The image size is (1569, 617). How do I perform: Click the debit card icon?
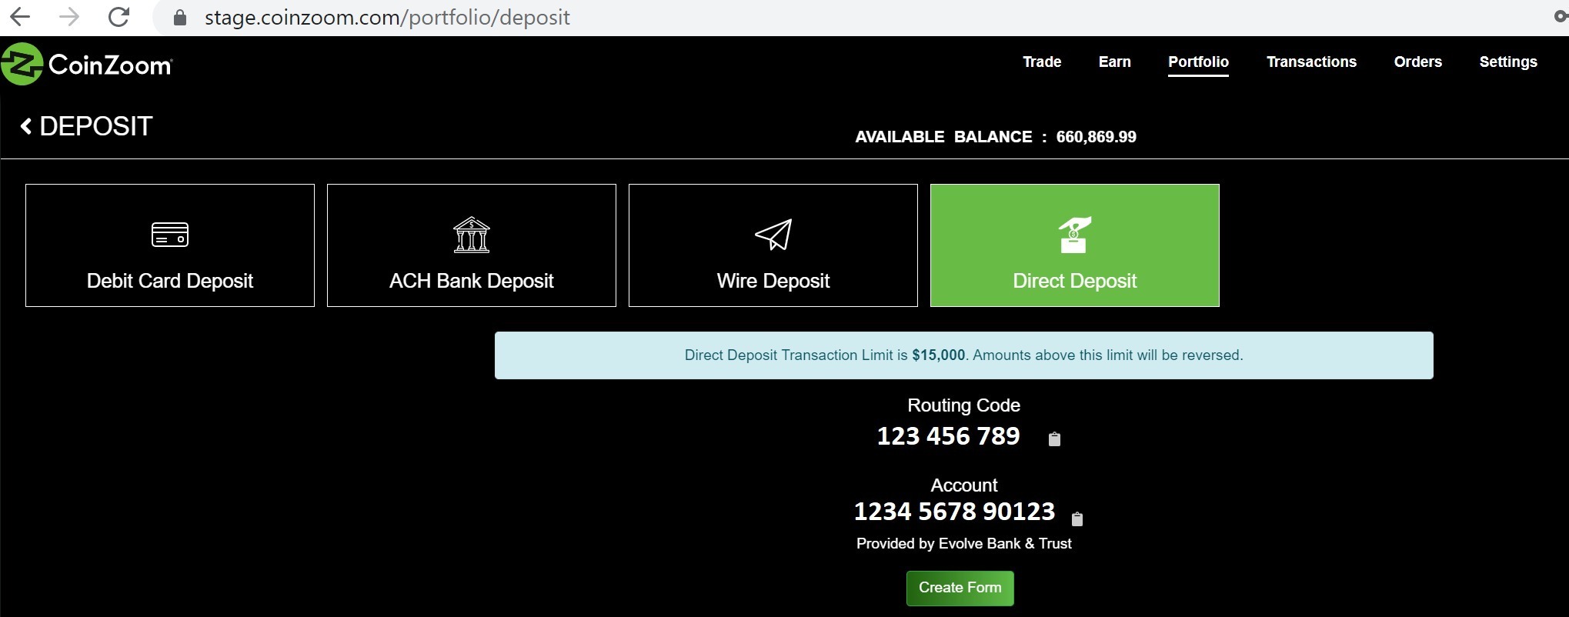pyautogui.click(x=170, y=235)
